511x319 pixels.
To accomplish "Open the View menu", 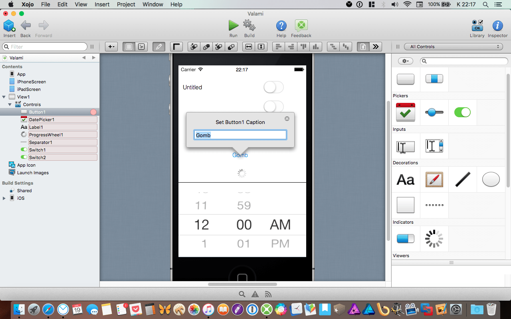I will click(x=81, y=4).
